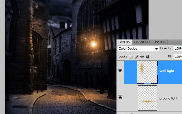This screenshot has width=182, height=114.
Task: Hide the ground light layer
Action: 120,98
